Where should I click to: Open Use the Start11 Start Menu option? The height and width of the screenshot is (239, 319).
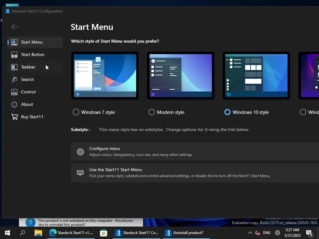[195, 173]
